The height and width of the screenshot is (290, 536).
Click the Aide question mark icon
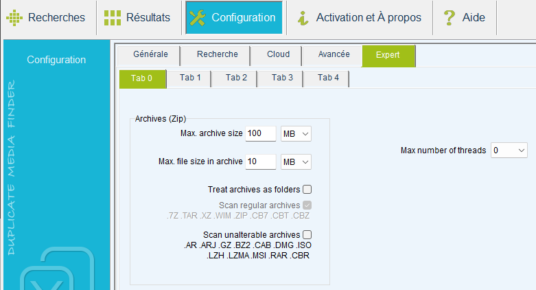tap(449, 18)
